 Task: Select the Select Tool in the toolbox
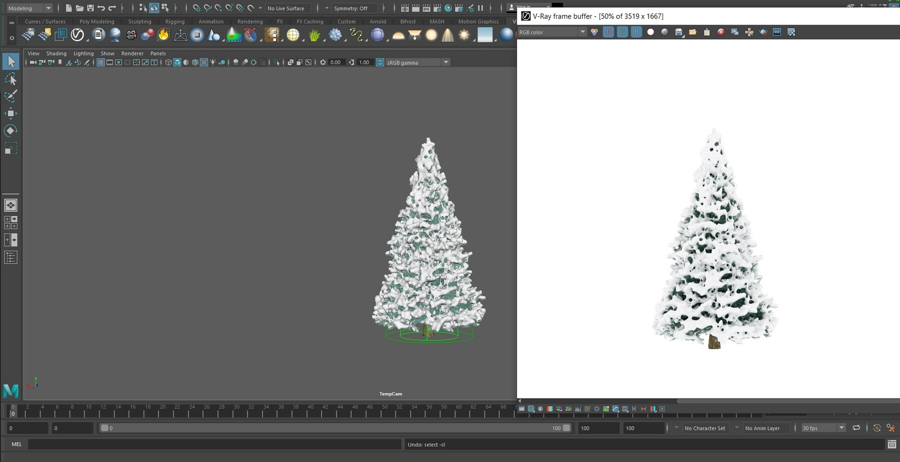click(x=10, y=60)
